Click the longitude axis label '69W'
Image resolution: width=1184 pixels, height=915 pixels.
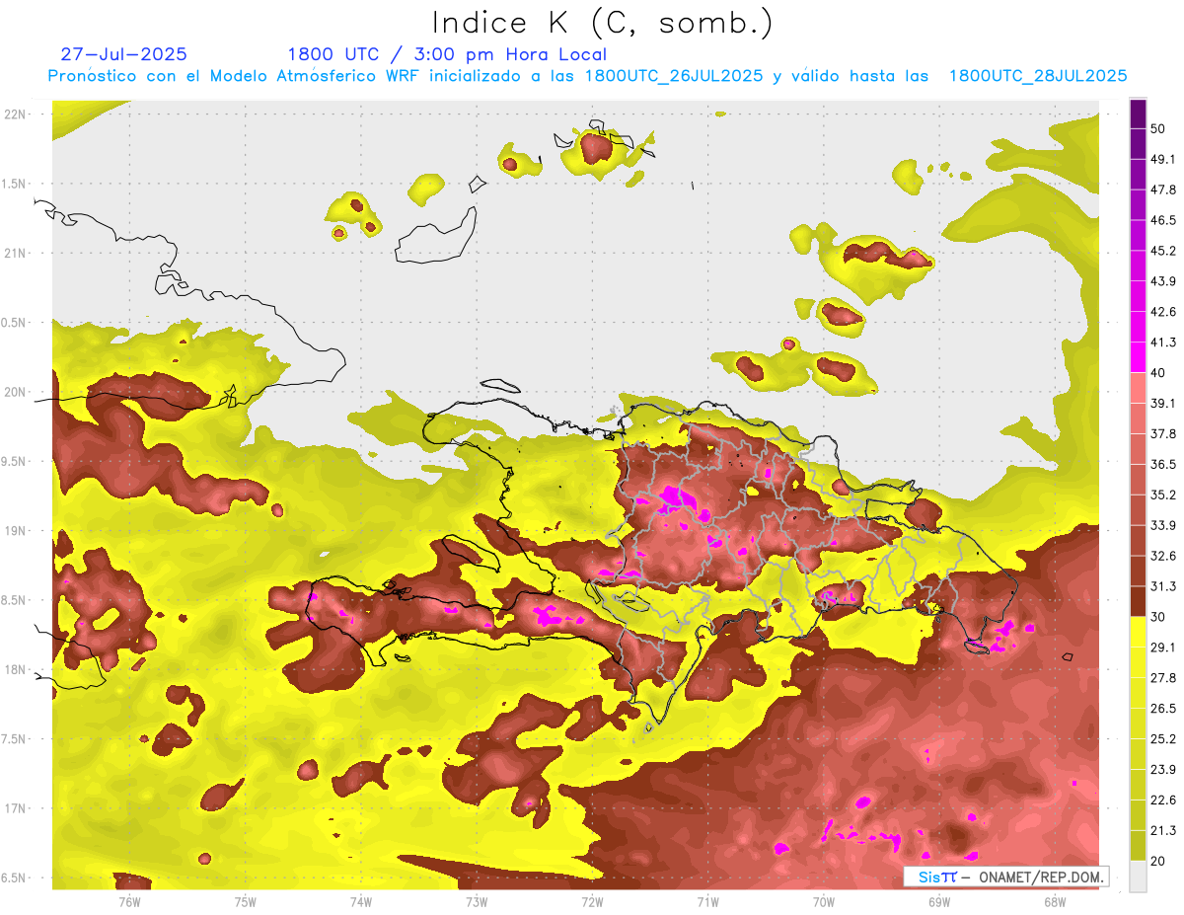coord(939,902)
